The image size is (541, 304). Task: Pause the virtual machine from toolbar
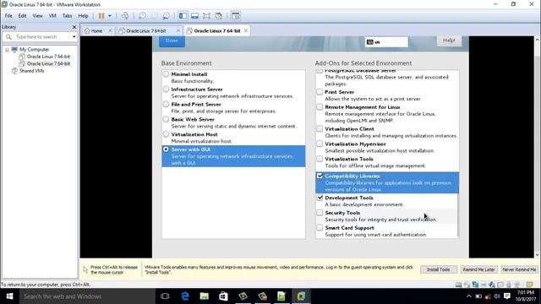[101, 16]
